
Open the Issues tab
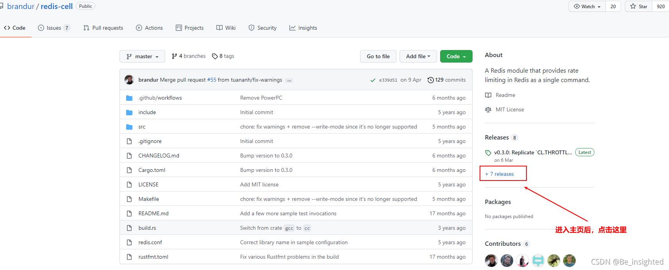click(x=54, y=28)
